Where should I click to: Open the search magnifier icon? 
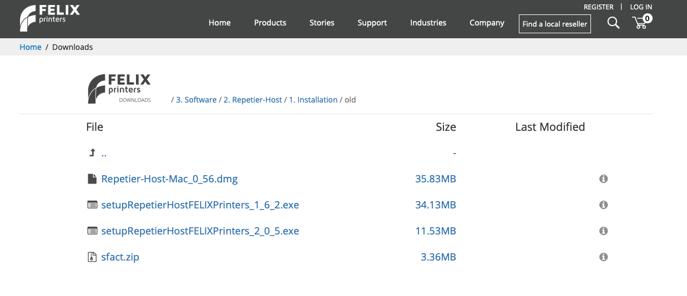coord(613,23)
